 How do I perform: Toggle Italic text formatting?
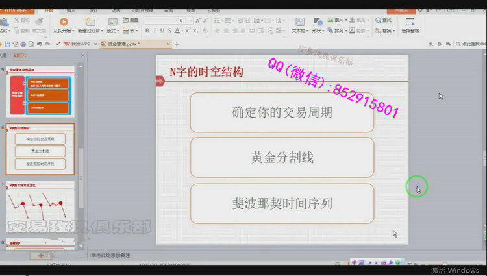pyautogui.click(x=155, y=31)
